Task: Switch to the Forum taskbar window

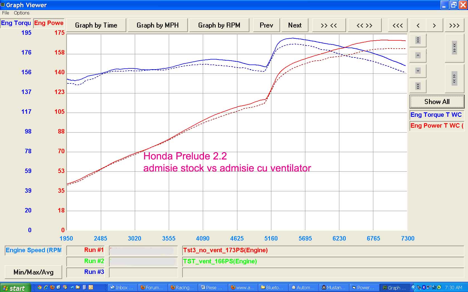Action: point(152,288)
